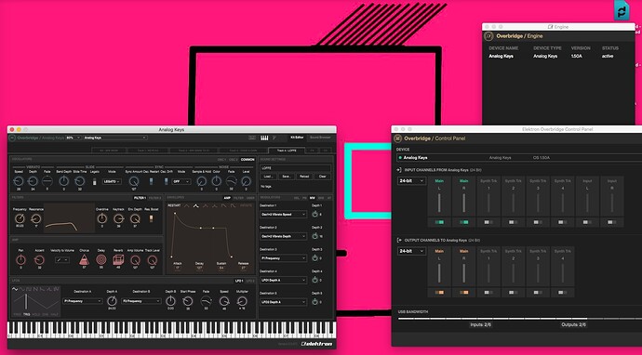This screenshot has height=355, width=642.
Task: Show the on-screen keyboard via piano icon
Action: (264, 138)
